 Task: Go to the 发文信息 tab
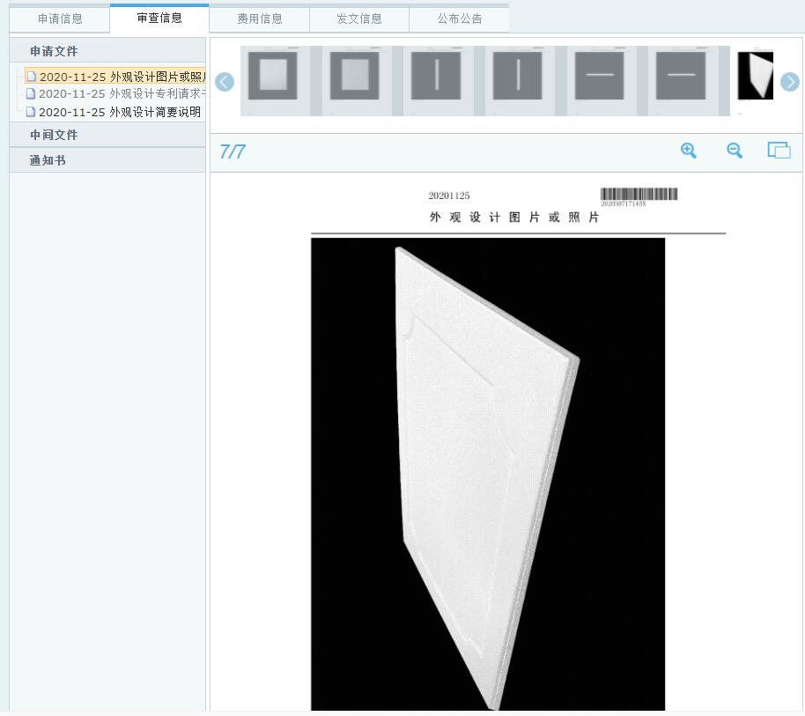click(359, 18)
